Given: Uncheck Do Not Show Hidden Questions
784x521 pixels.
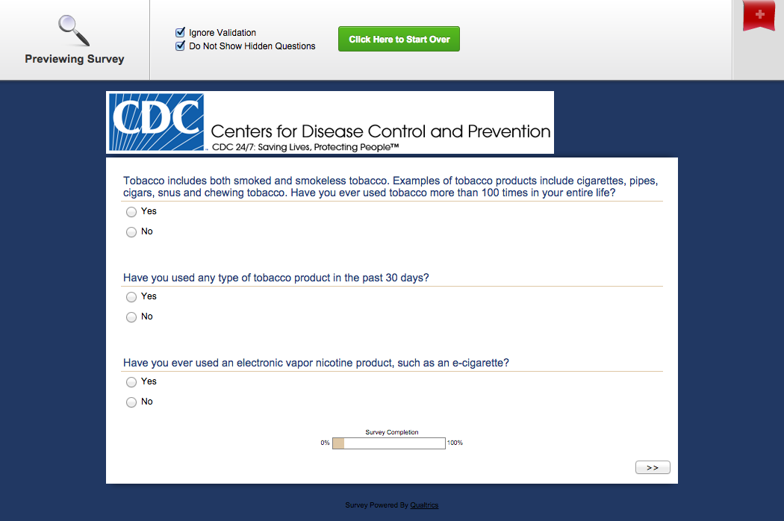Looking at the screenshot, I should tap(180, 46).
